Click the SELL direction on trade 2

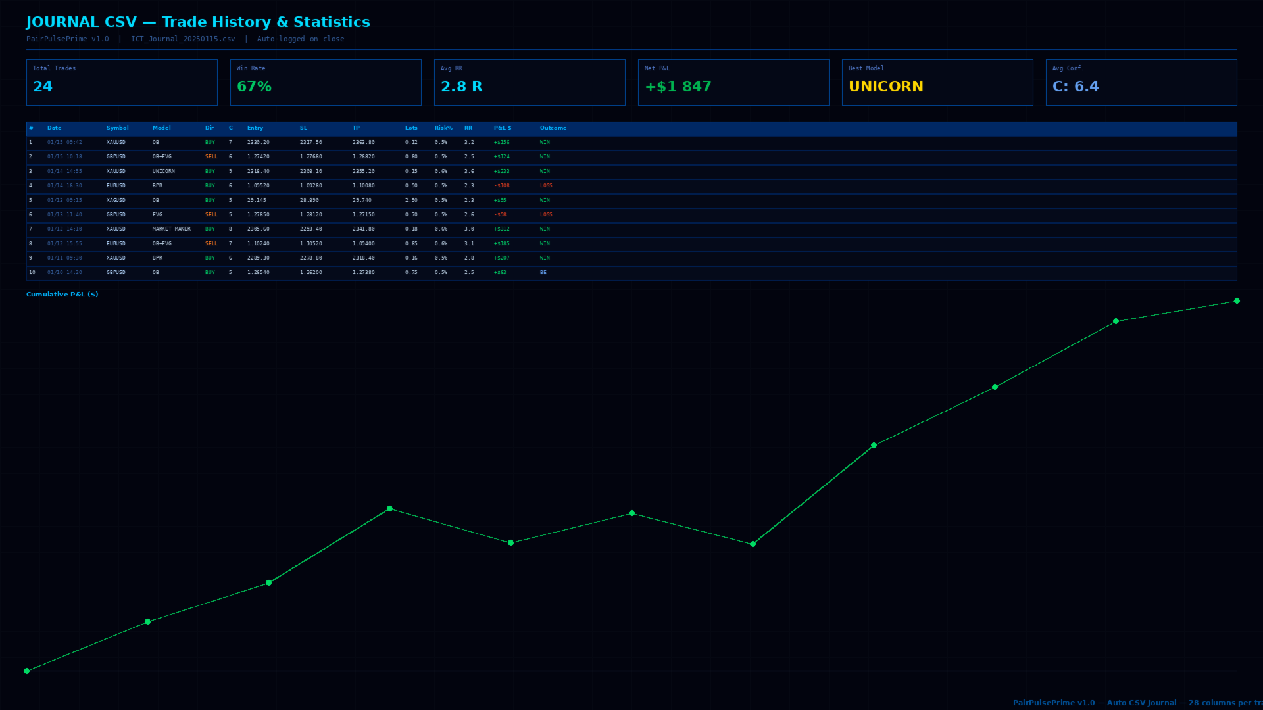[x=211, y=157]
